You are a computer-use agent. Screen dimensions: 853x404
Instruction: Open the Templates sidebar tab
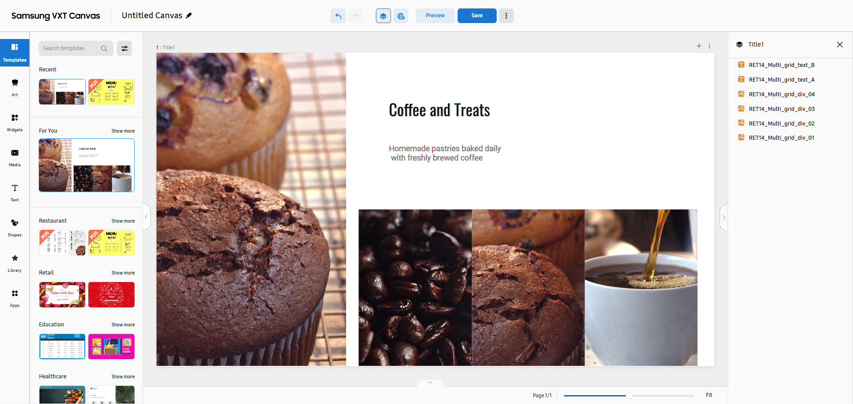point(15,53)
